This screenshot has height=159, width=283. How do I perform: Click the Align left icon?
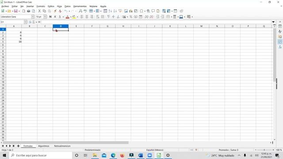[82, 17]
